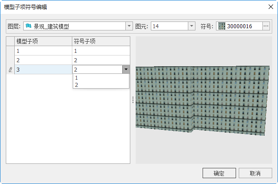The image size is (278, 184).
Task: Expand the 图层 layer dropdown arrow
Action: point(129,26)
